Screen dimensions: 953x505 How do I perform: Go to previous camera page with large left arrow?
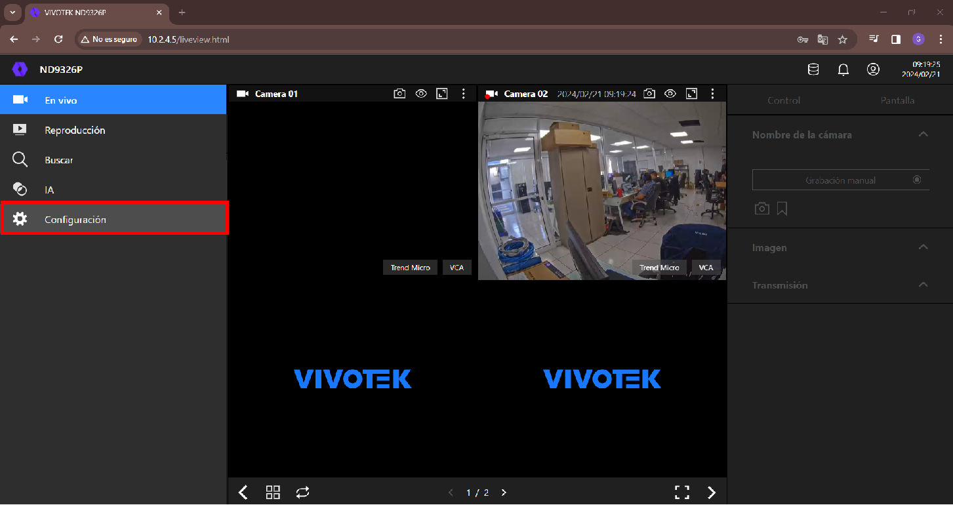(x=243, y=493)
